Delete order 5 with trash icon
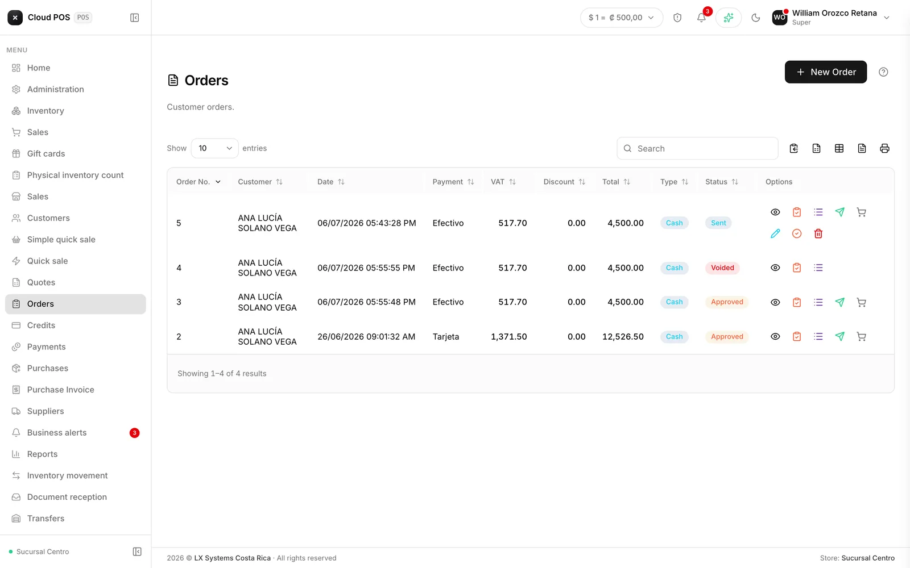910x568 pixels. 818,233
